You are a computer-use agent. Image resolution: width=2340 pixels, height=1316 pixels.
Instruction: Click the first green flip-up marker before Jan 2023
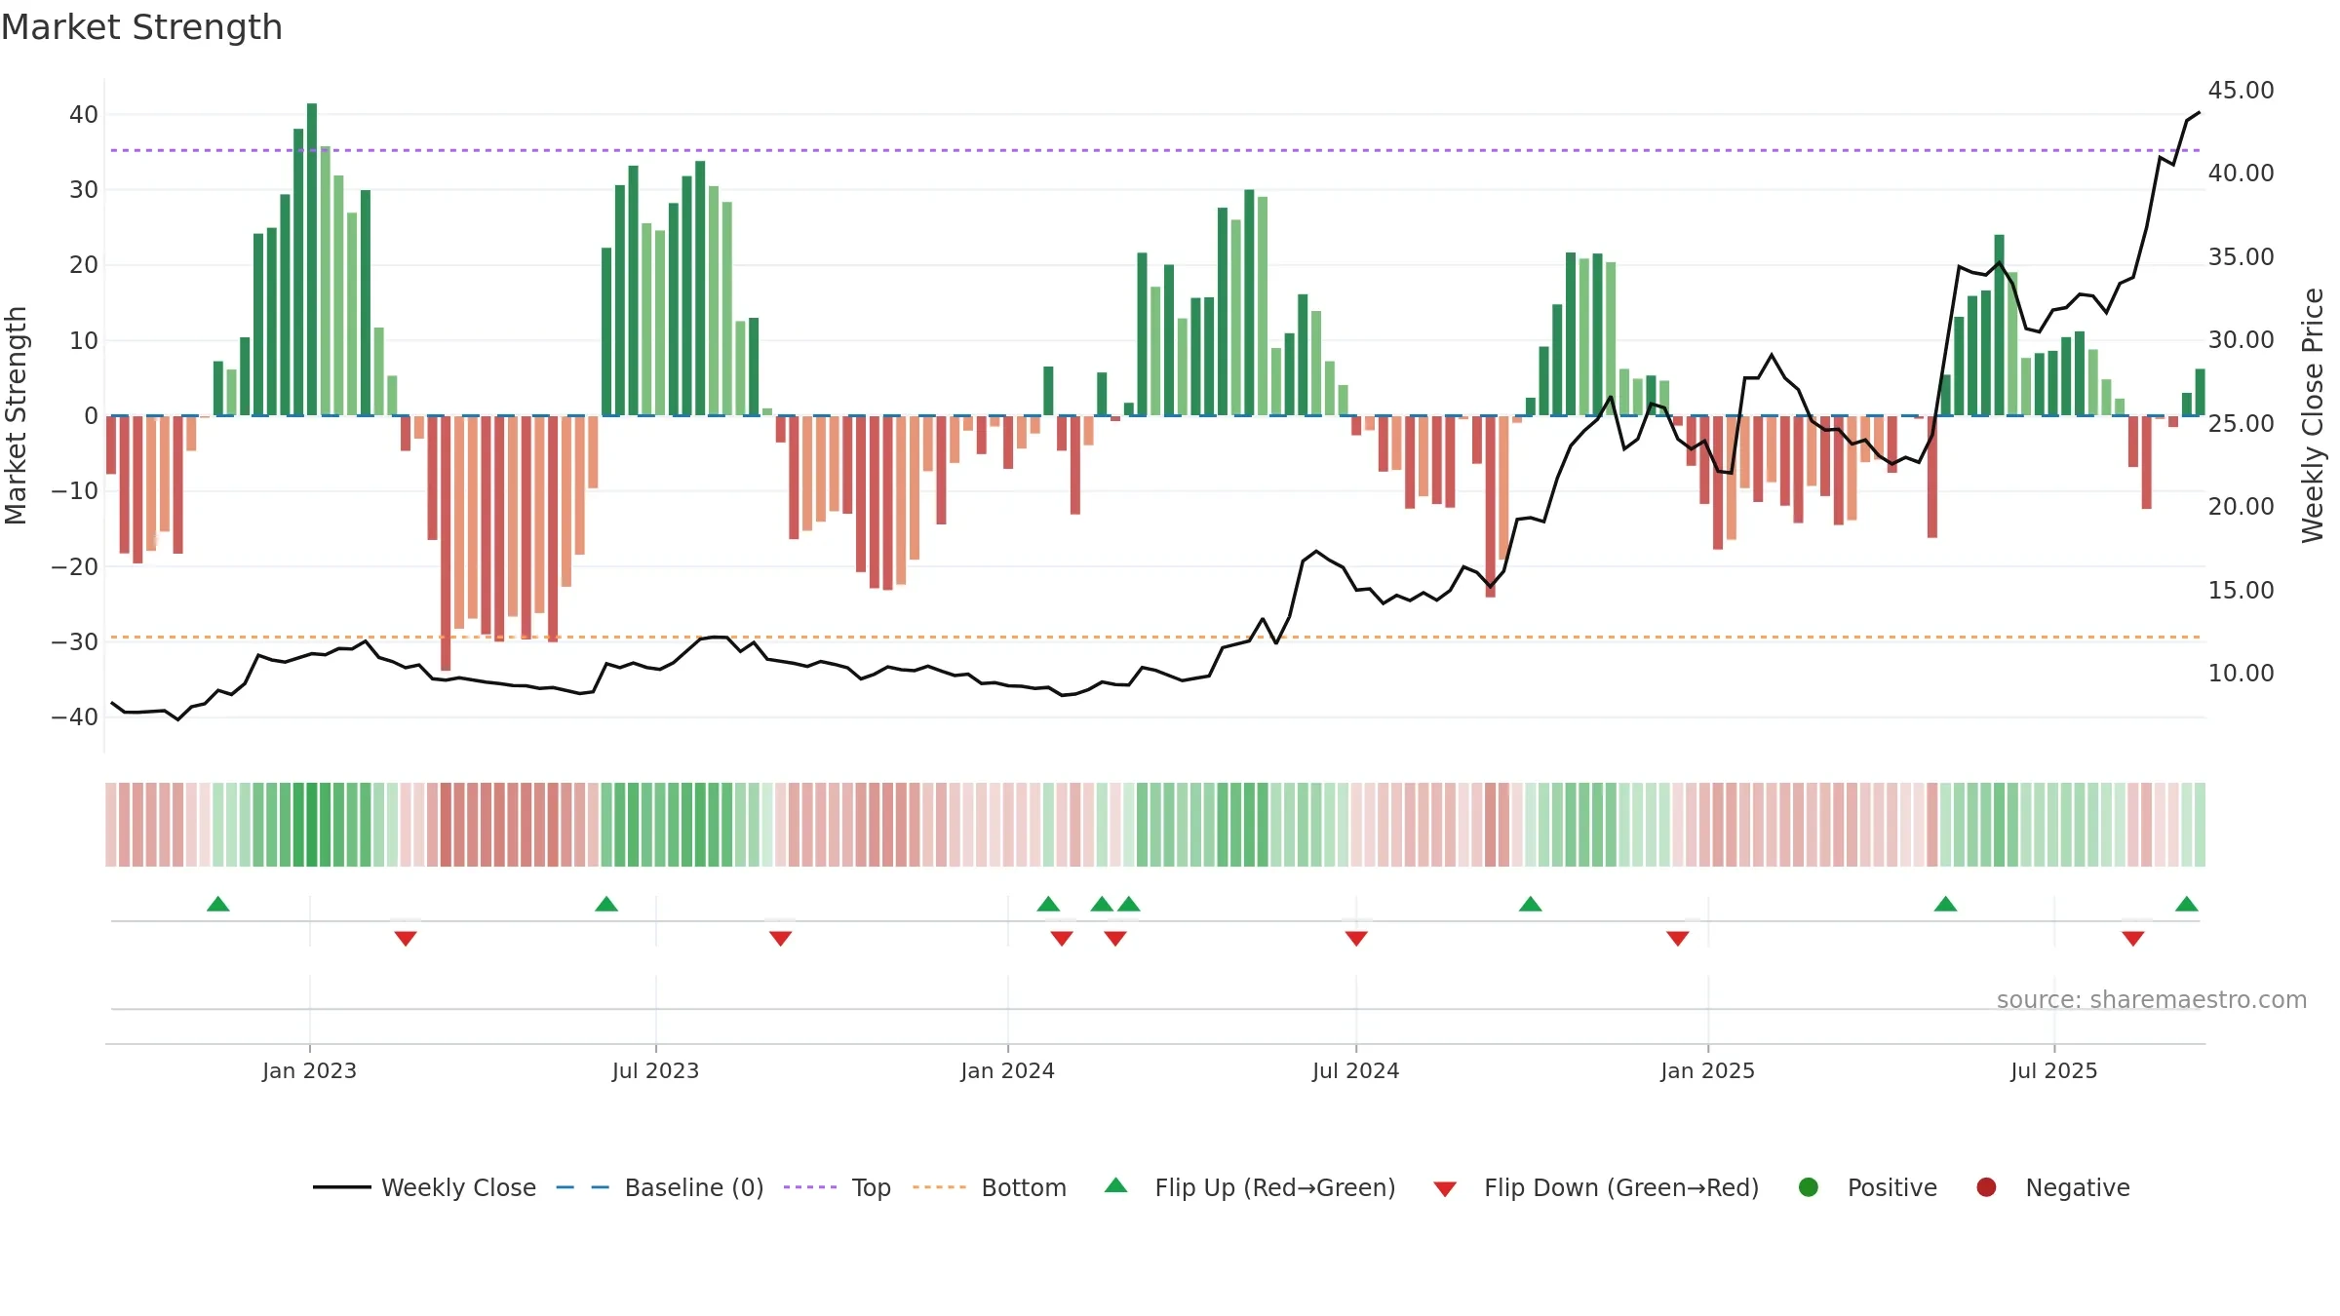coord(218,905)
